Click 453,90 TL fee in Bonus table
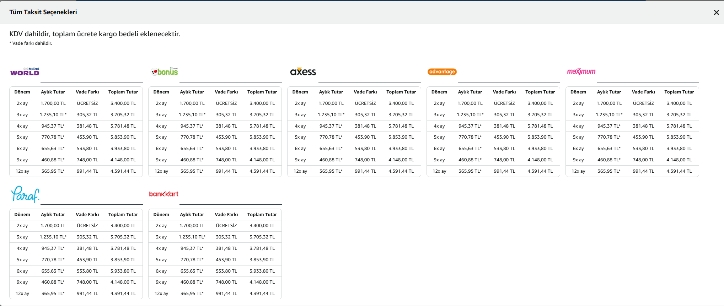Screen dimensions: 724x306 (x=226, y=137)
